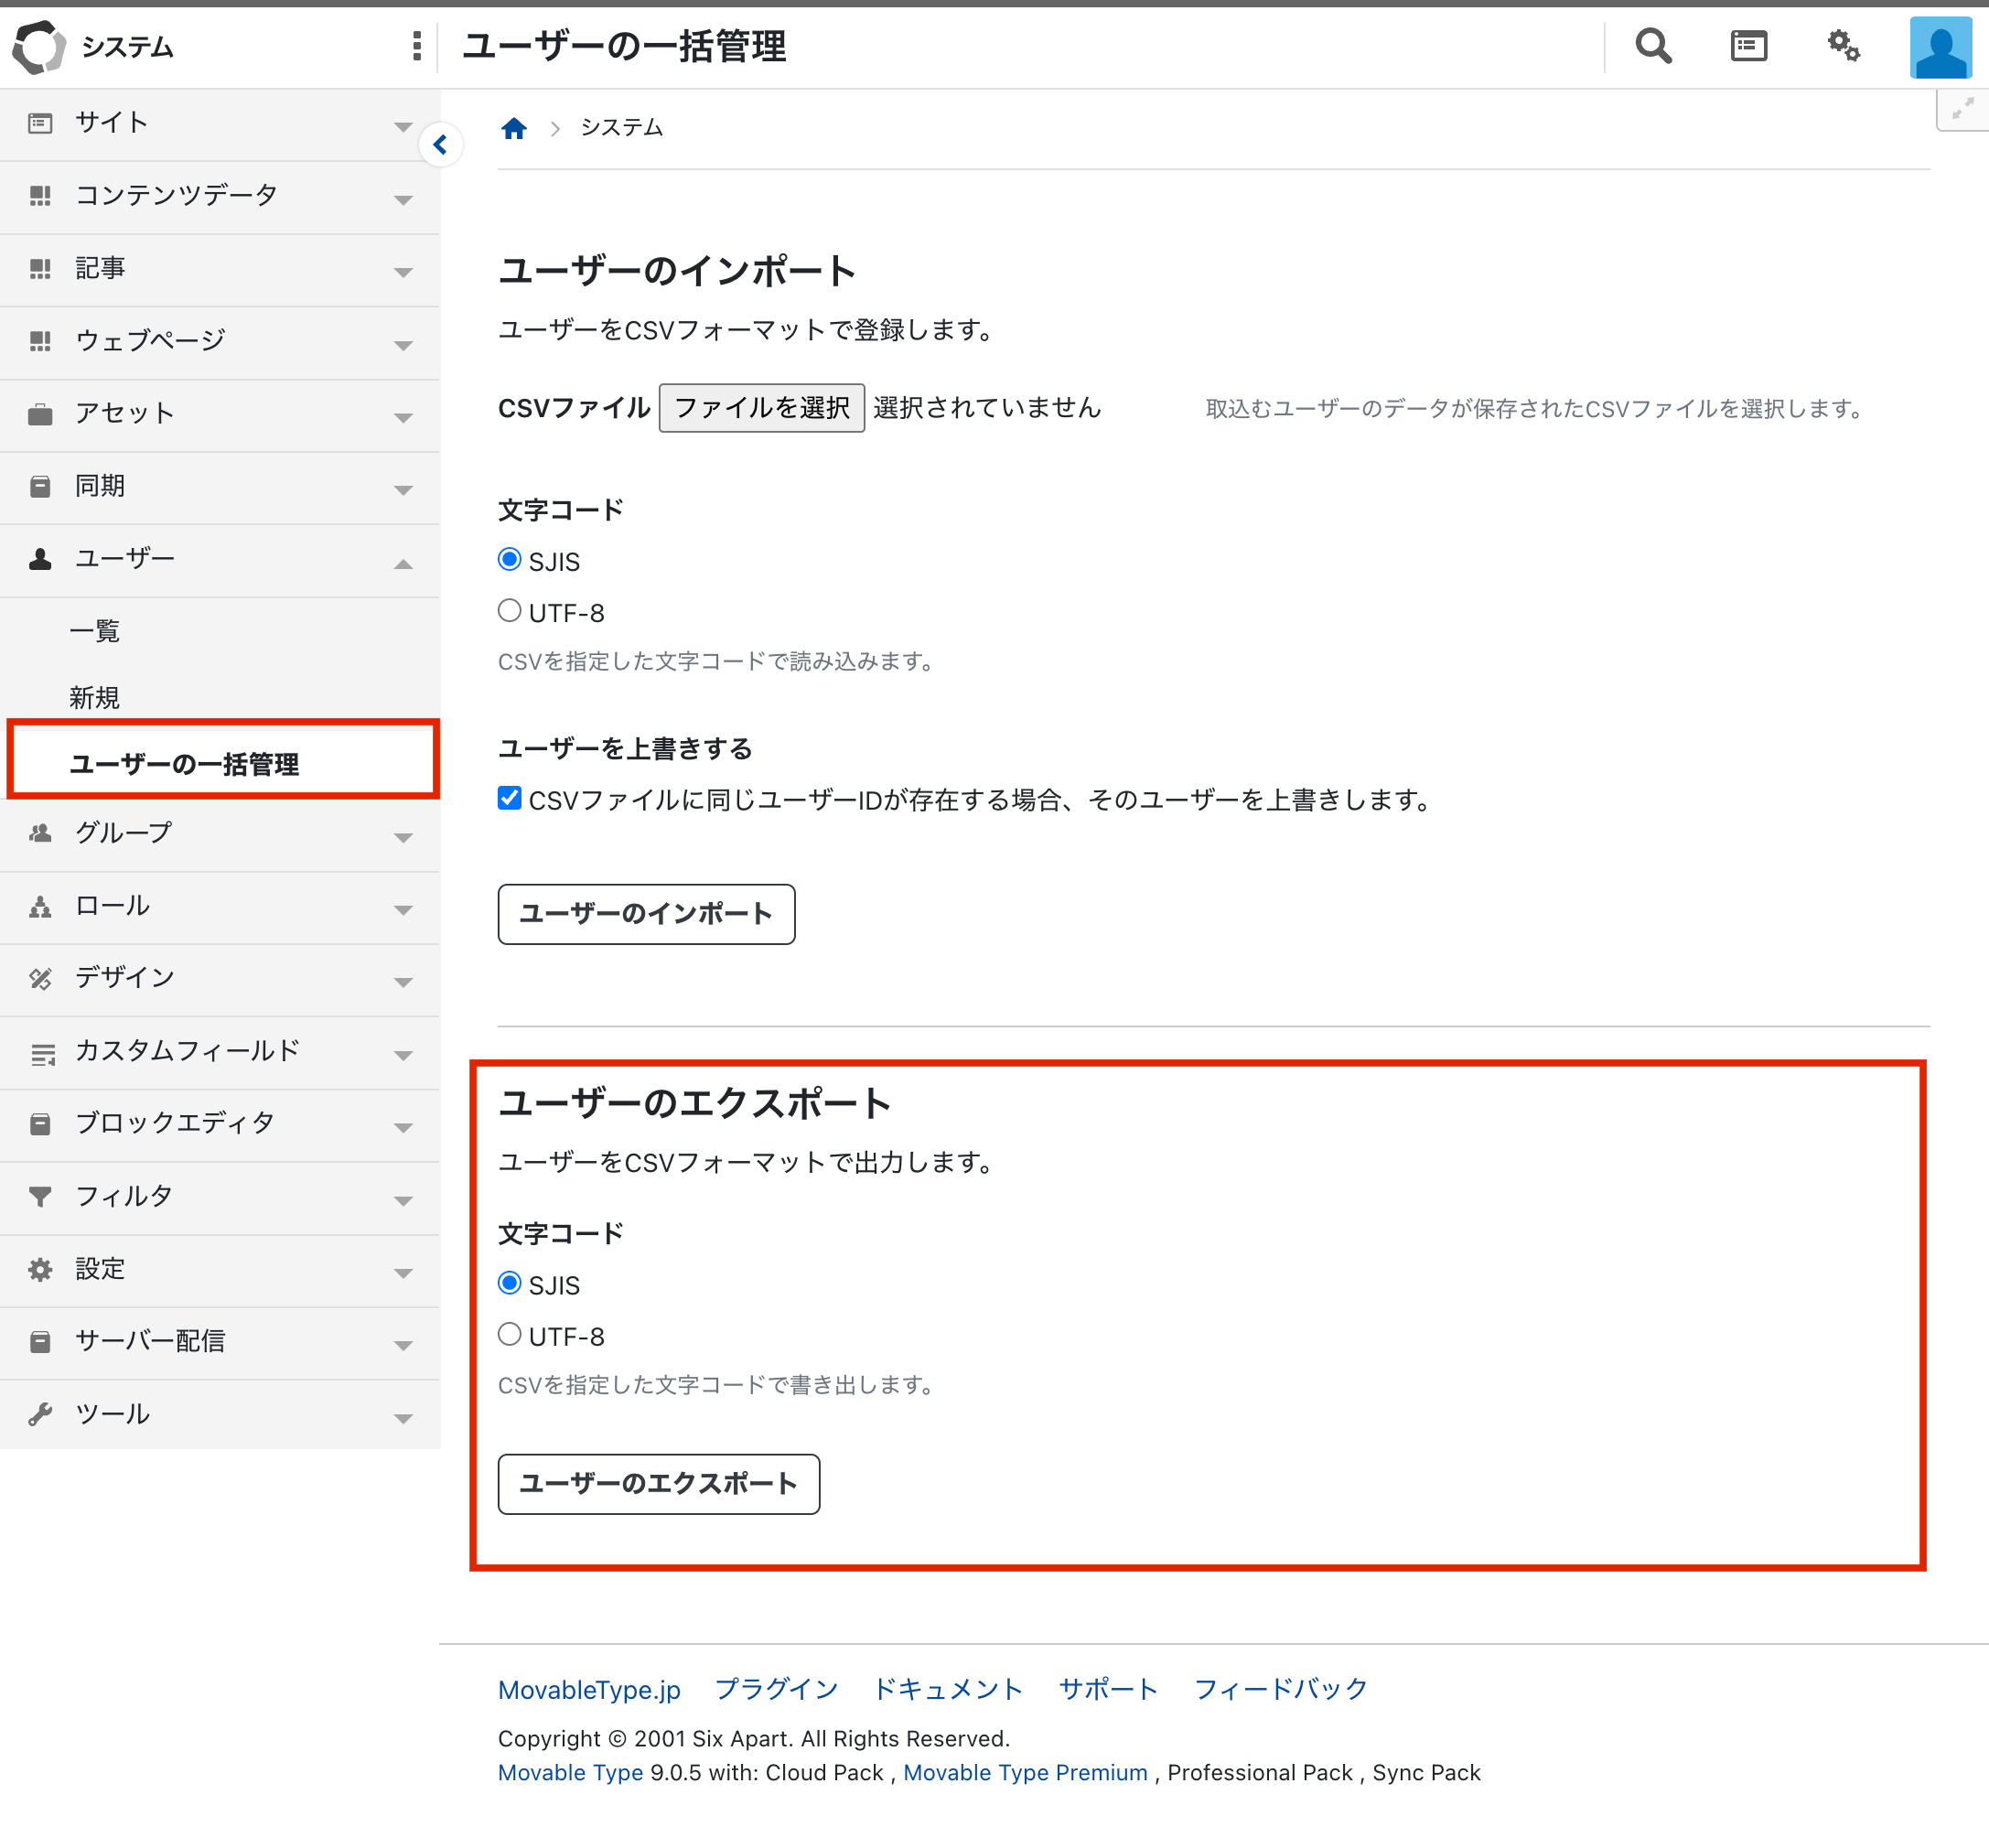
Task: Open 一覧 under the ユーザー menu
Action: [95, 631]
